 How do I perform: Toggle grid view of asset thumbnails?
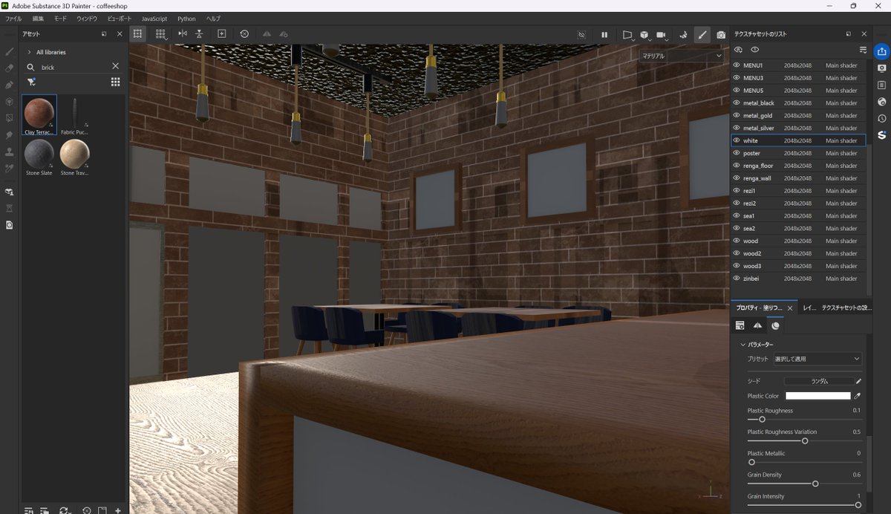pos(115,82)
